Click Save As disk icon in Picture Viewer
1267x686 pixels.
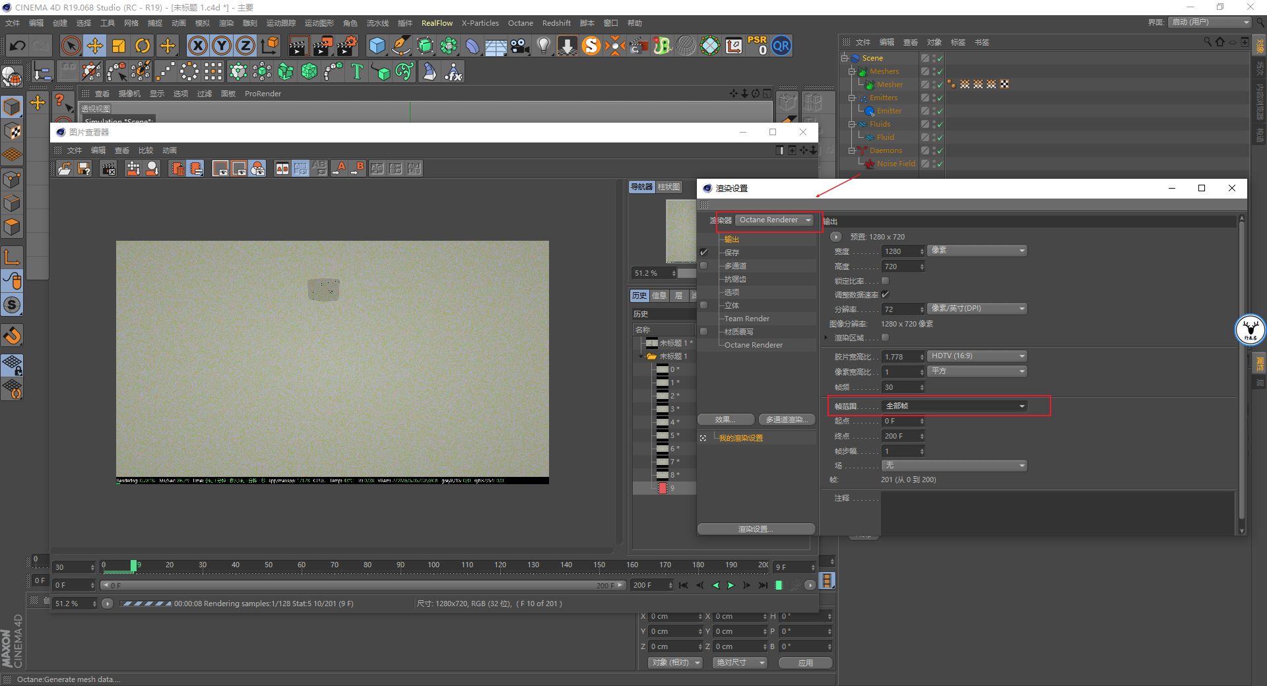(84, 169)
